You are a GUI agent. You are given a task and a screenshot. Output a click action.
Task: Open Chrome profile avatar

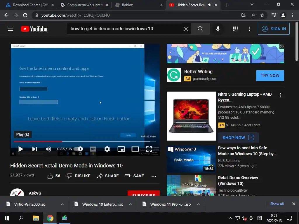pos(283,15)
